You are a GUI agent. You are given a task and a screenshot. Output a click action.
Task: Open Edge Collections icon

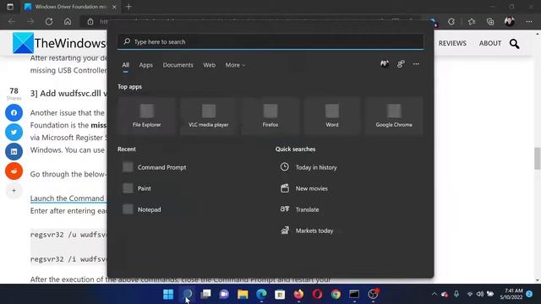(490, 21)
